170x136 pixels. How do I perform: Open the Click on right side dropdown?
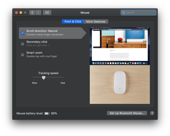point(38,45)
